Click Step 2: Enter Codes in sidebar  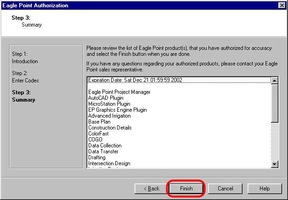tap(25, 77)
